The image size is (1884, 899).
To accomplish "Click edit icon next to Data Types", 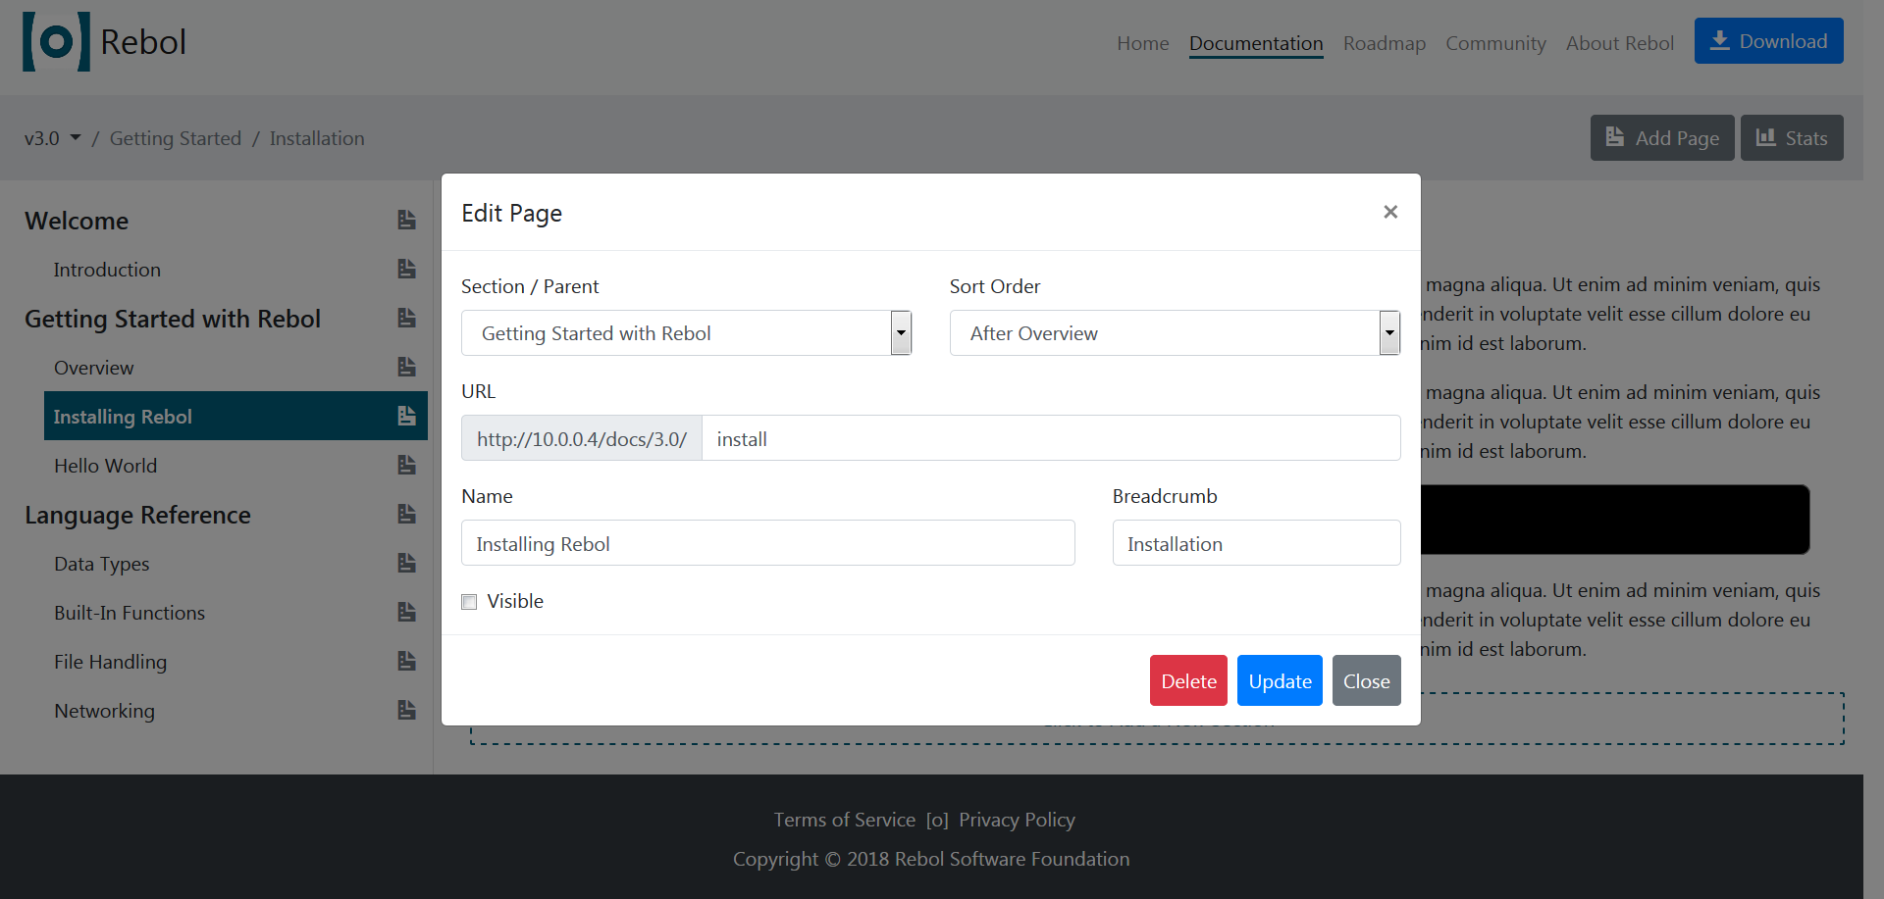I will (406, 563).
